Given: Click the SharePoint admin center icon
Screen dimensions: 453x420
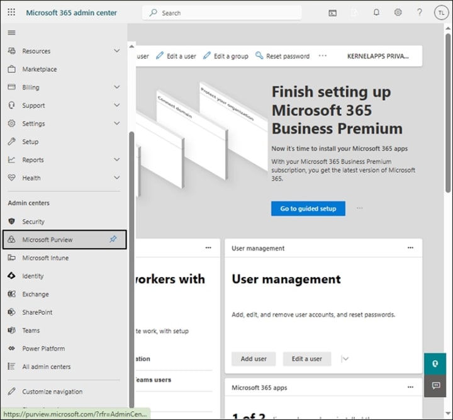Looking at the screenshot, I should (11, 312).
